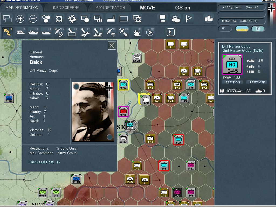Select F8 bomb city mode
Viewport: 276px width, 207px height.
(x=98, y=32)
